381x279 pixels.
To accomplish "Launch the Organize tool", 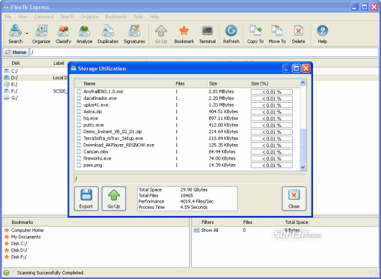I will pyautogui.click(x=41, y=34).
